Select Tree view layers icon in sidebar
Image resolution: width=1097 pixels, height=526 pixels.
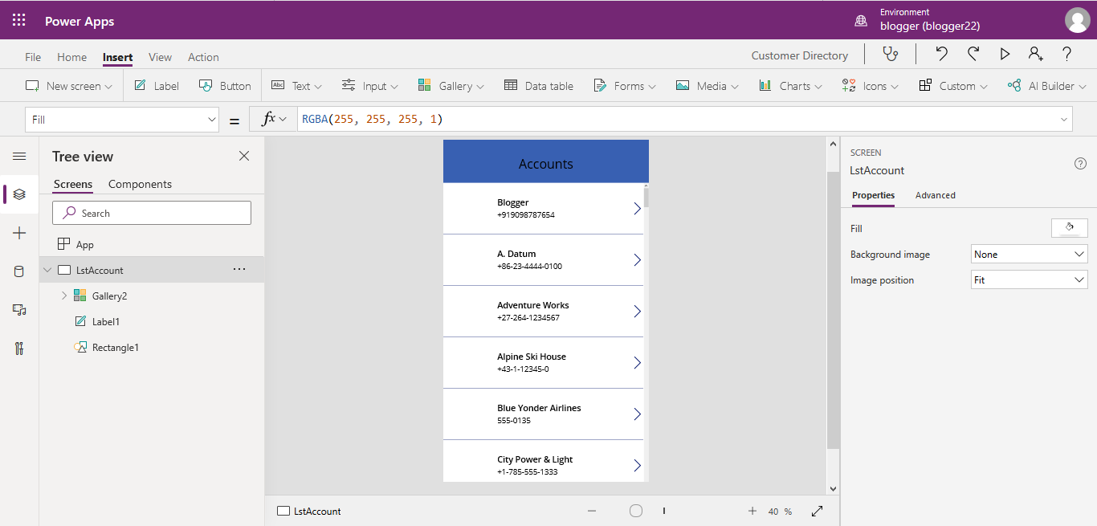(19, 194)
